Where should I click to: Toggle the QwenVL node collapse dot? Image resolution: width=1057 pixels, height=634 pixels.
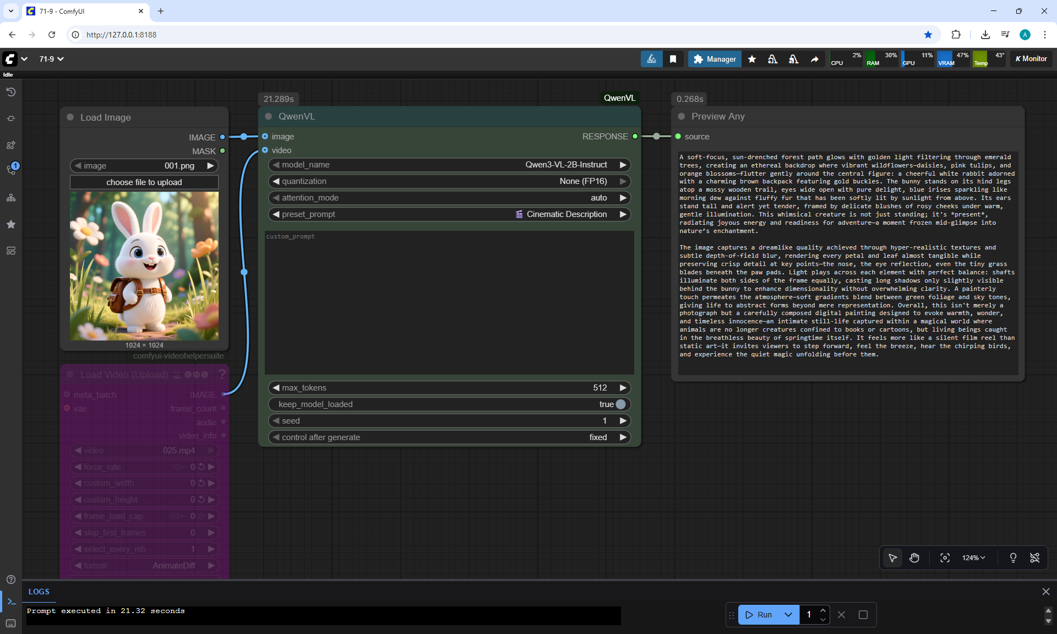pyautogui.click(x=269, y=116)
